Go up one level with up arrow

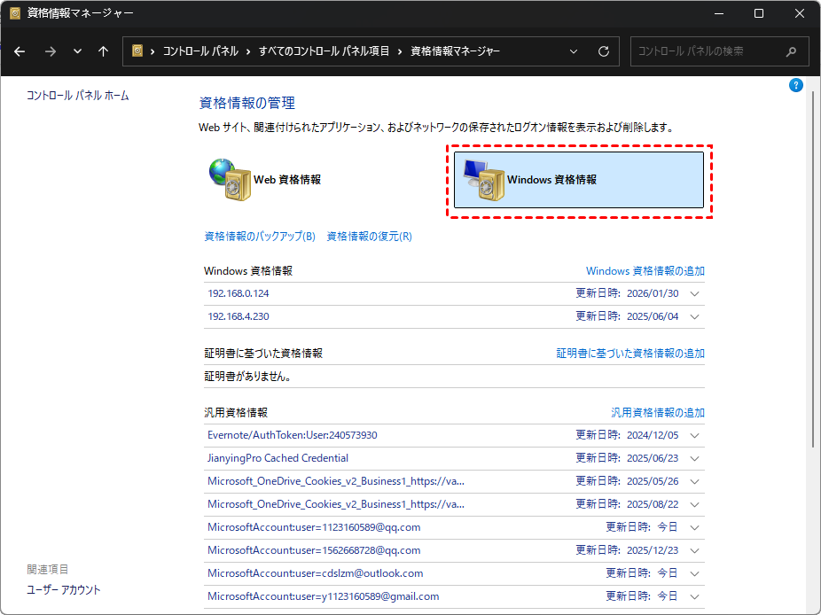click(x=103, y=51)
